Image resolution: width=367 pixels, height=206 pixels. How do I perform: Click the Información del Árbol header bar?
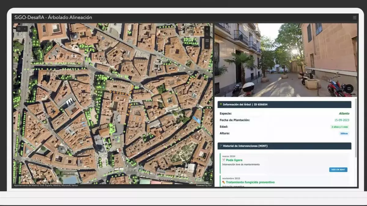284,104
